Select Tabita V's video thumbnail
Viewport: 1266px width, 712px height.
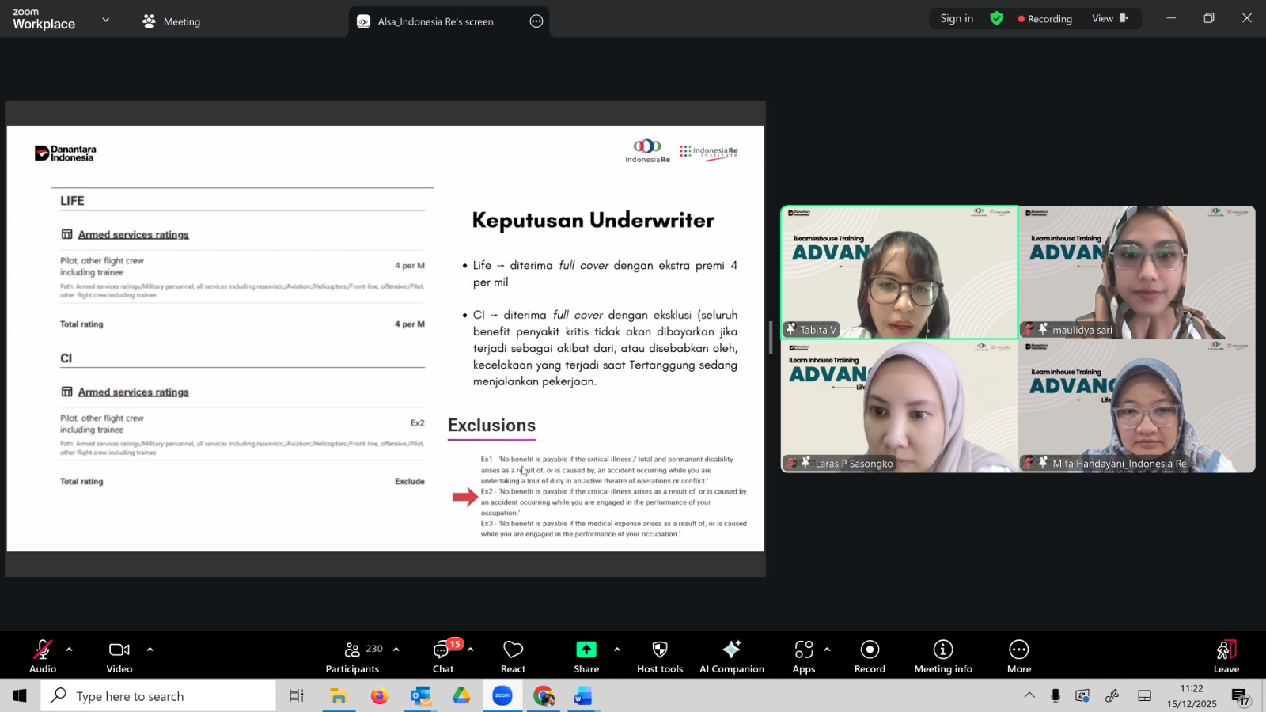pyautogui.click(x=899, y=272)
